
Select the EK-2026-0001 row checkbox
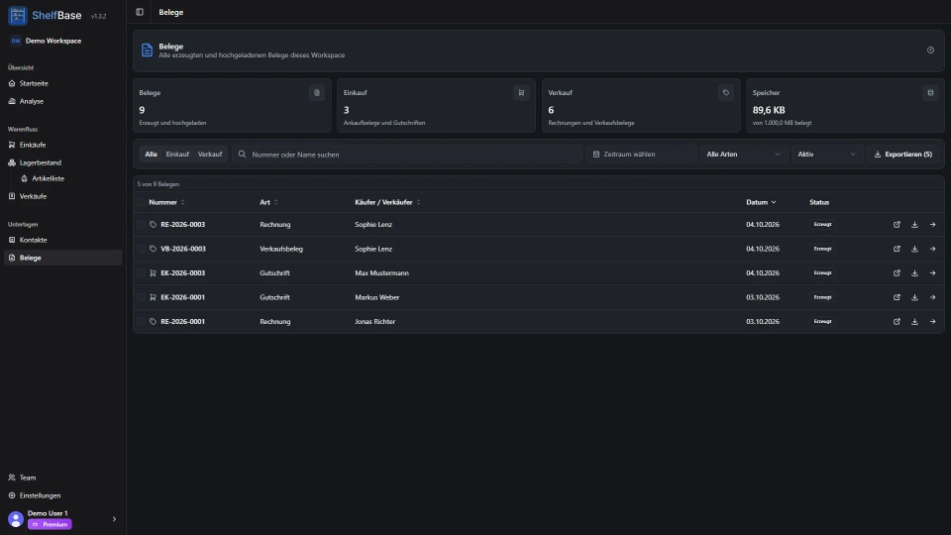pos(142,297)
